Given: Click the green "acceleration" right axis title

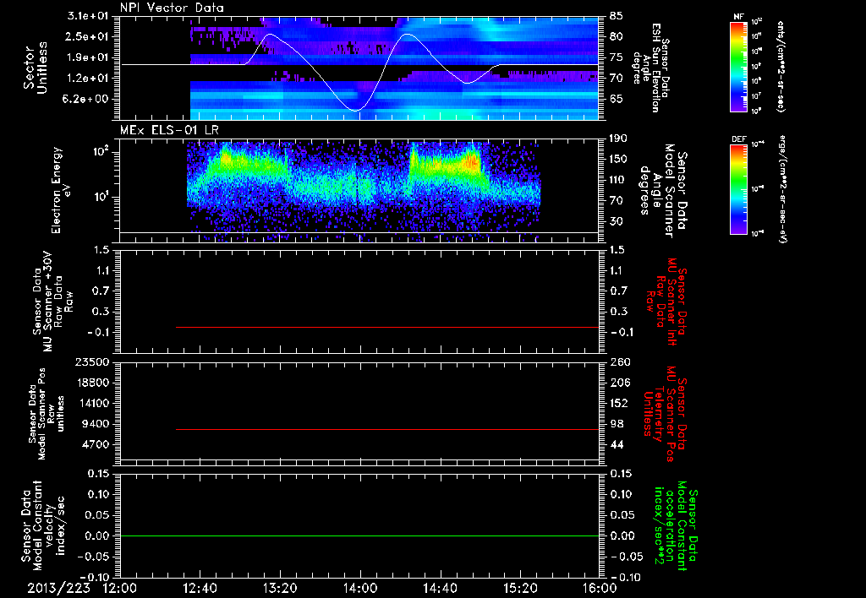Looking at the screenshot, I should [674, 527].
